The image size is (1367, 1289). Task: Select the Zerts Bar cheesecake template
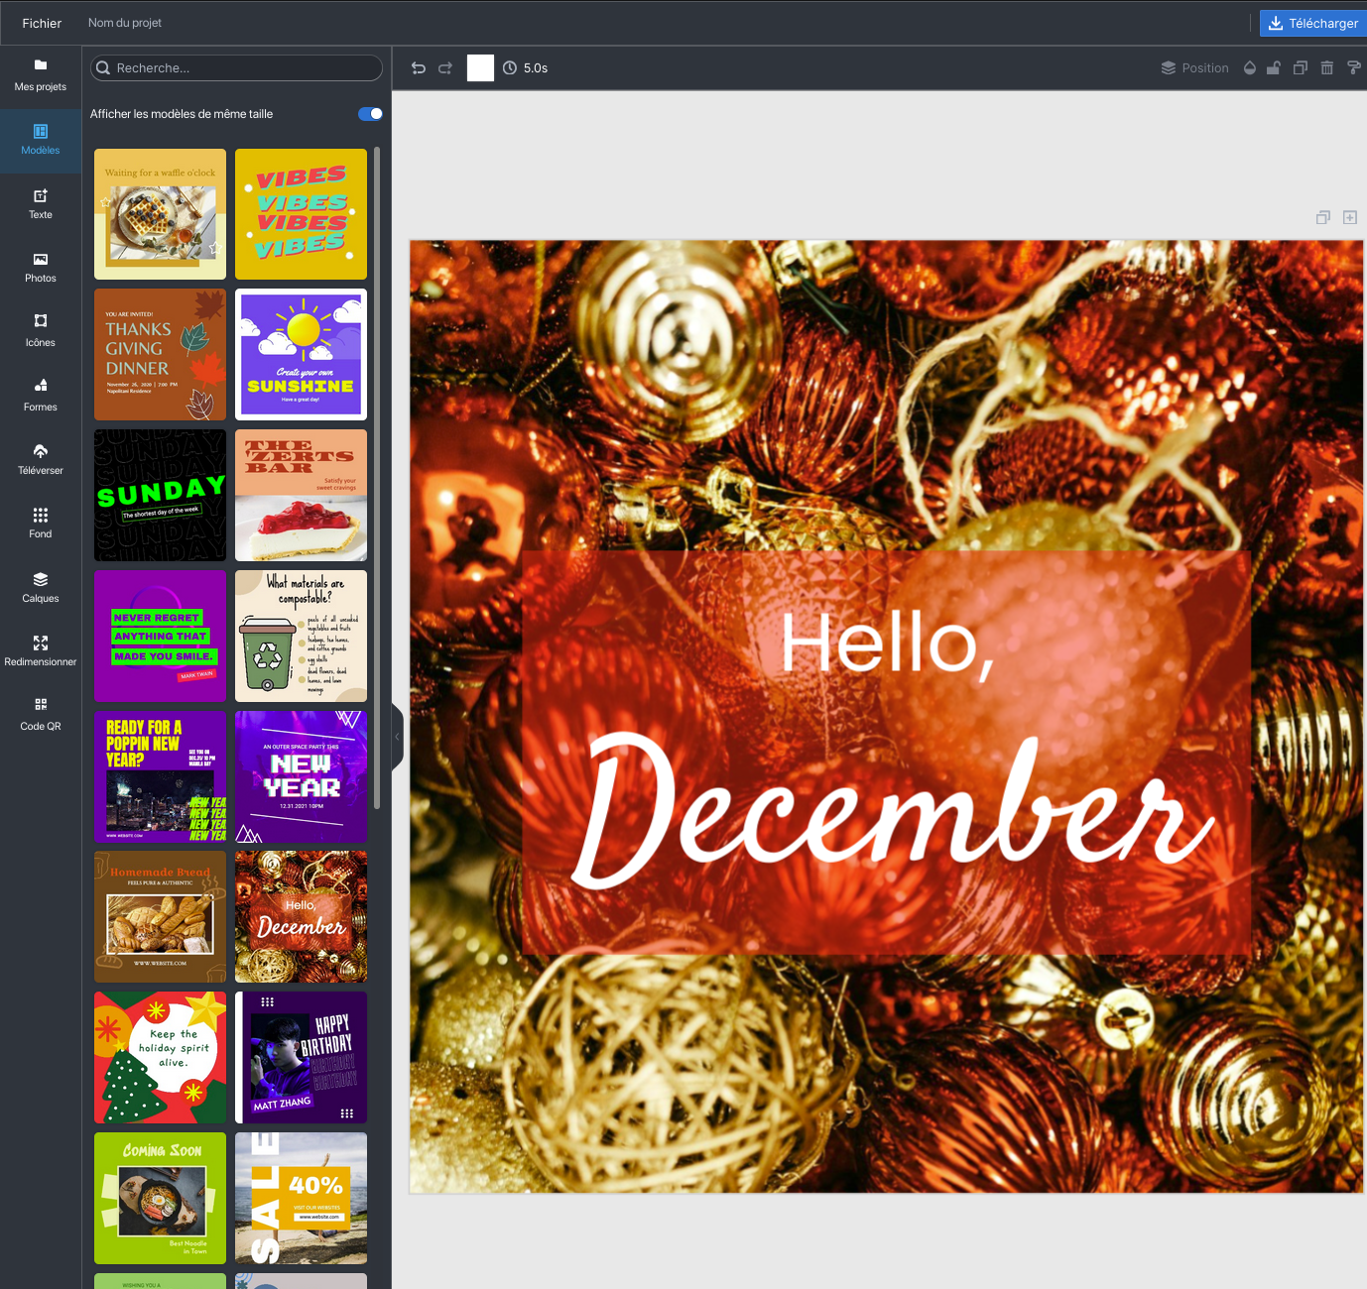pos(301,496)
